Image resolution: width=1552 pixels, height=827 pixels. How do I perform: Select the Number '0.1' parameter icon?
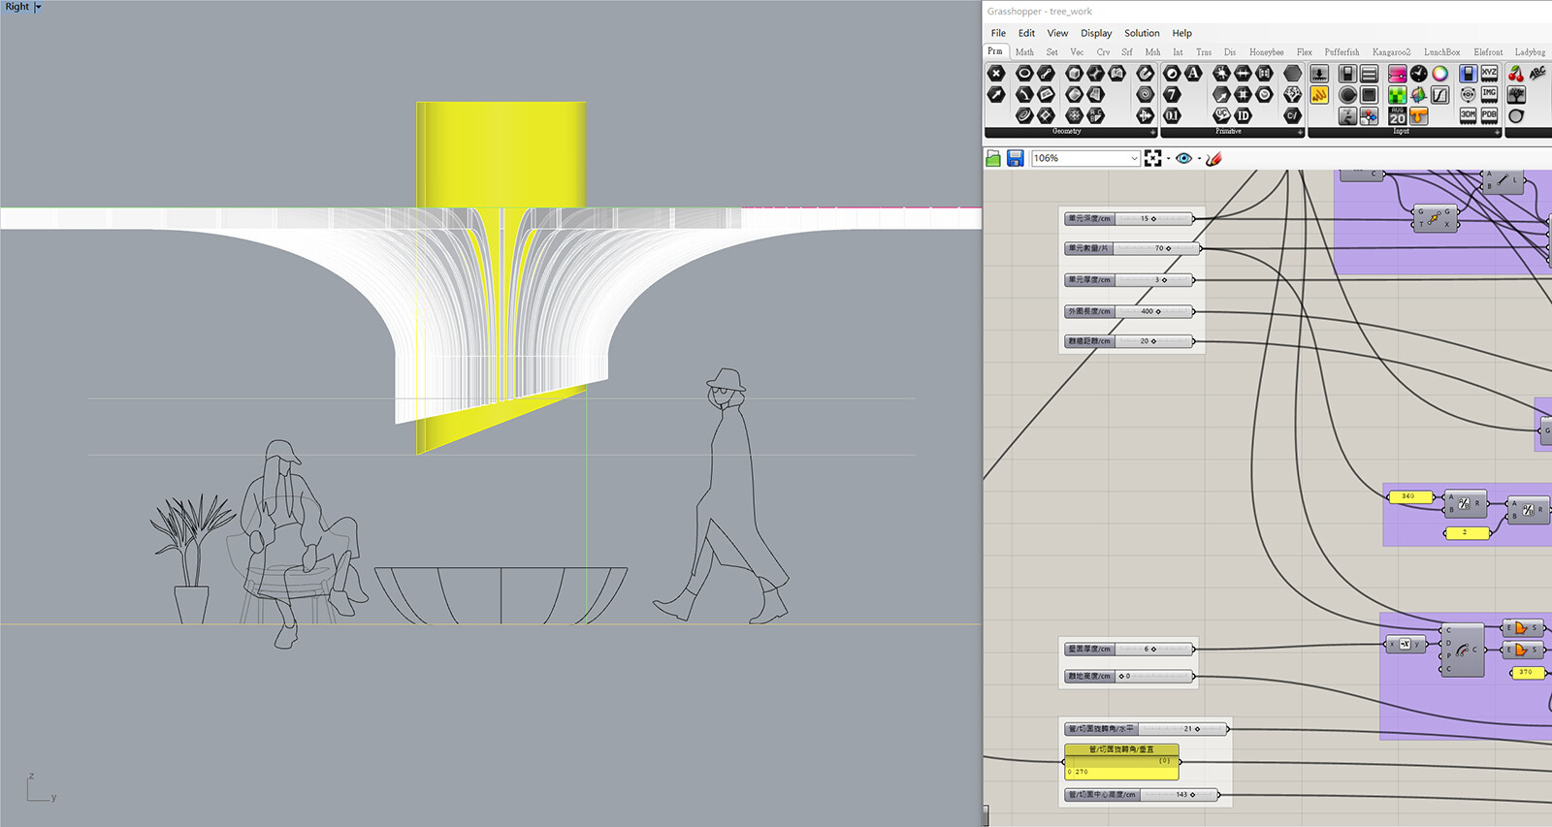(x=1172, y=115)
